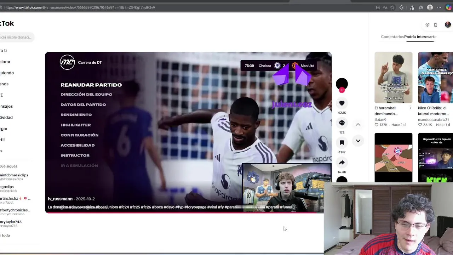This screenshot has width=453, height=255.
Task: Open Actividad in left sidebar
Action: point(6,117)
